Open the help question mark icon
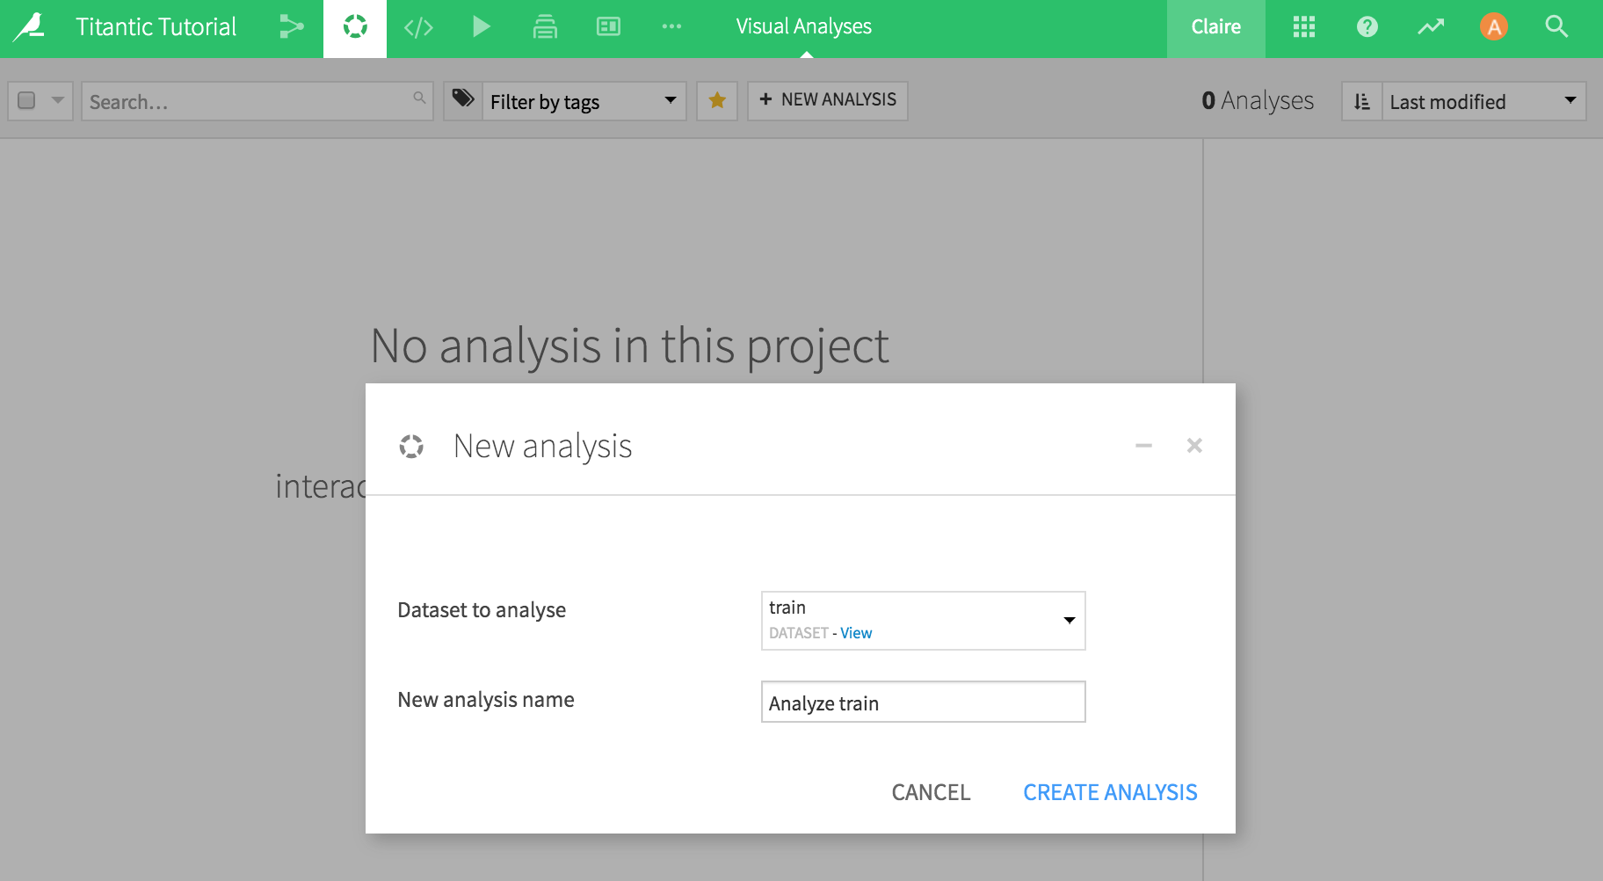The height and width of the screenshot is (881, 1603). point(1367,26)
